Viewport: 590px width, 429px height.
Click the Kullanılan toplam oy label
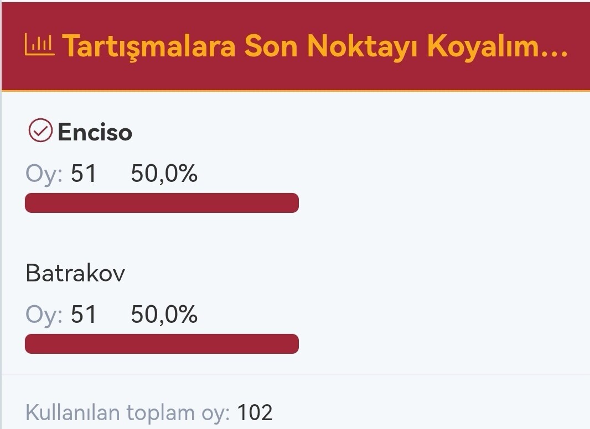point(127,413)
